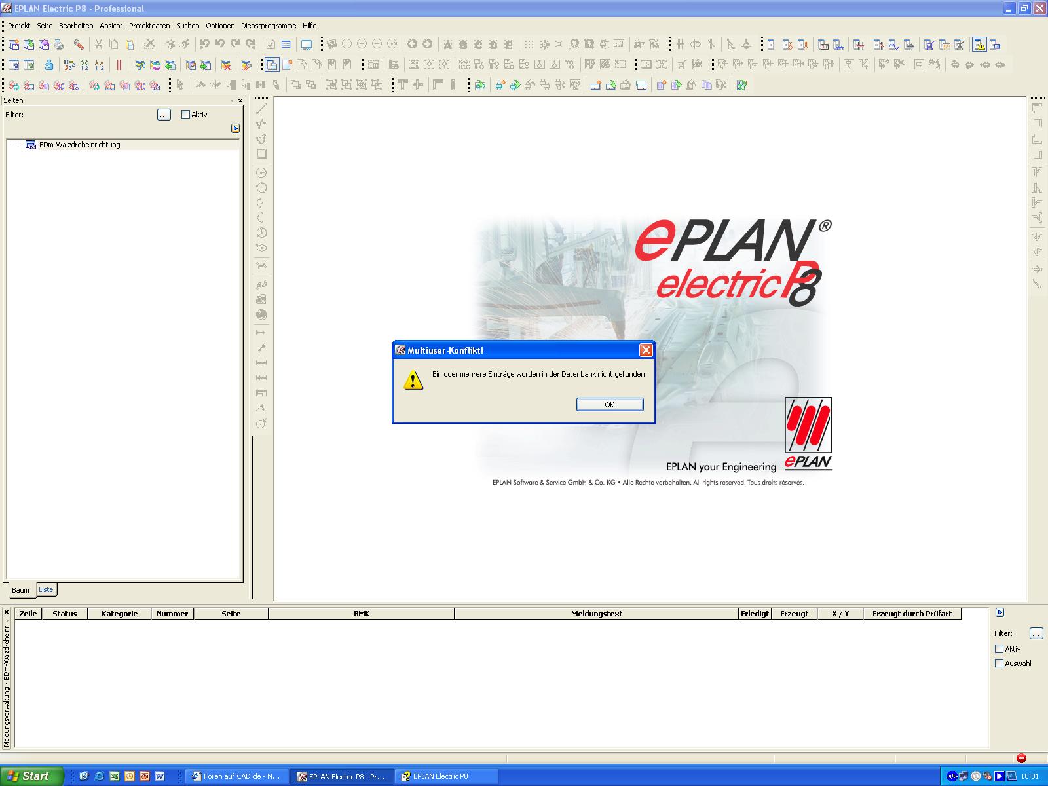
Task: Select the Insert image tool
Action: (x=261, y=299)
